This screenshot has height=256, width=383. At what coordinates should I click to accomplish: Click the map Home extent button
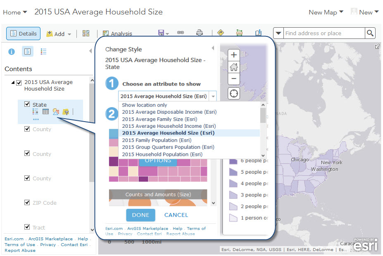234,67
